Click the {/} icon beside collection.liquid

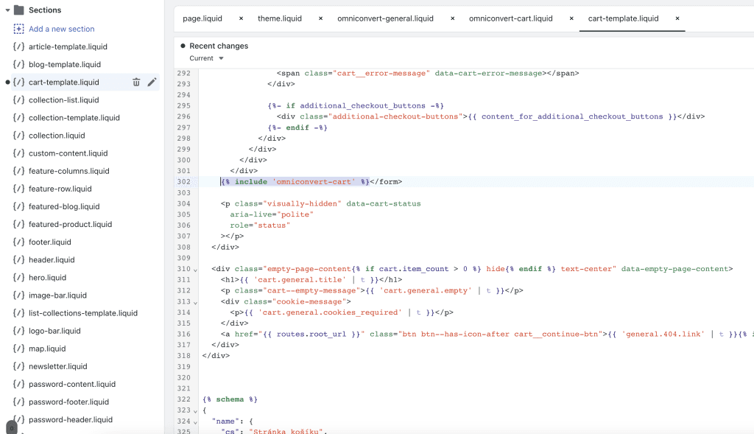[18, 135]
